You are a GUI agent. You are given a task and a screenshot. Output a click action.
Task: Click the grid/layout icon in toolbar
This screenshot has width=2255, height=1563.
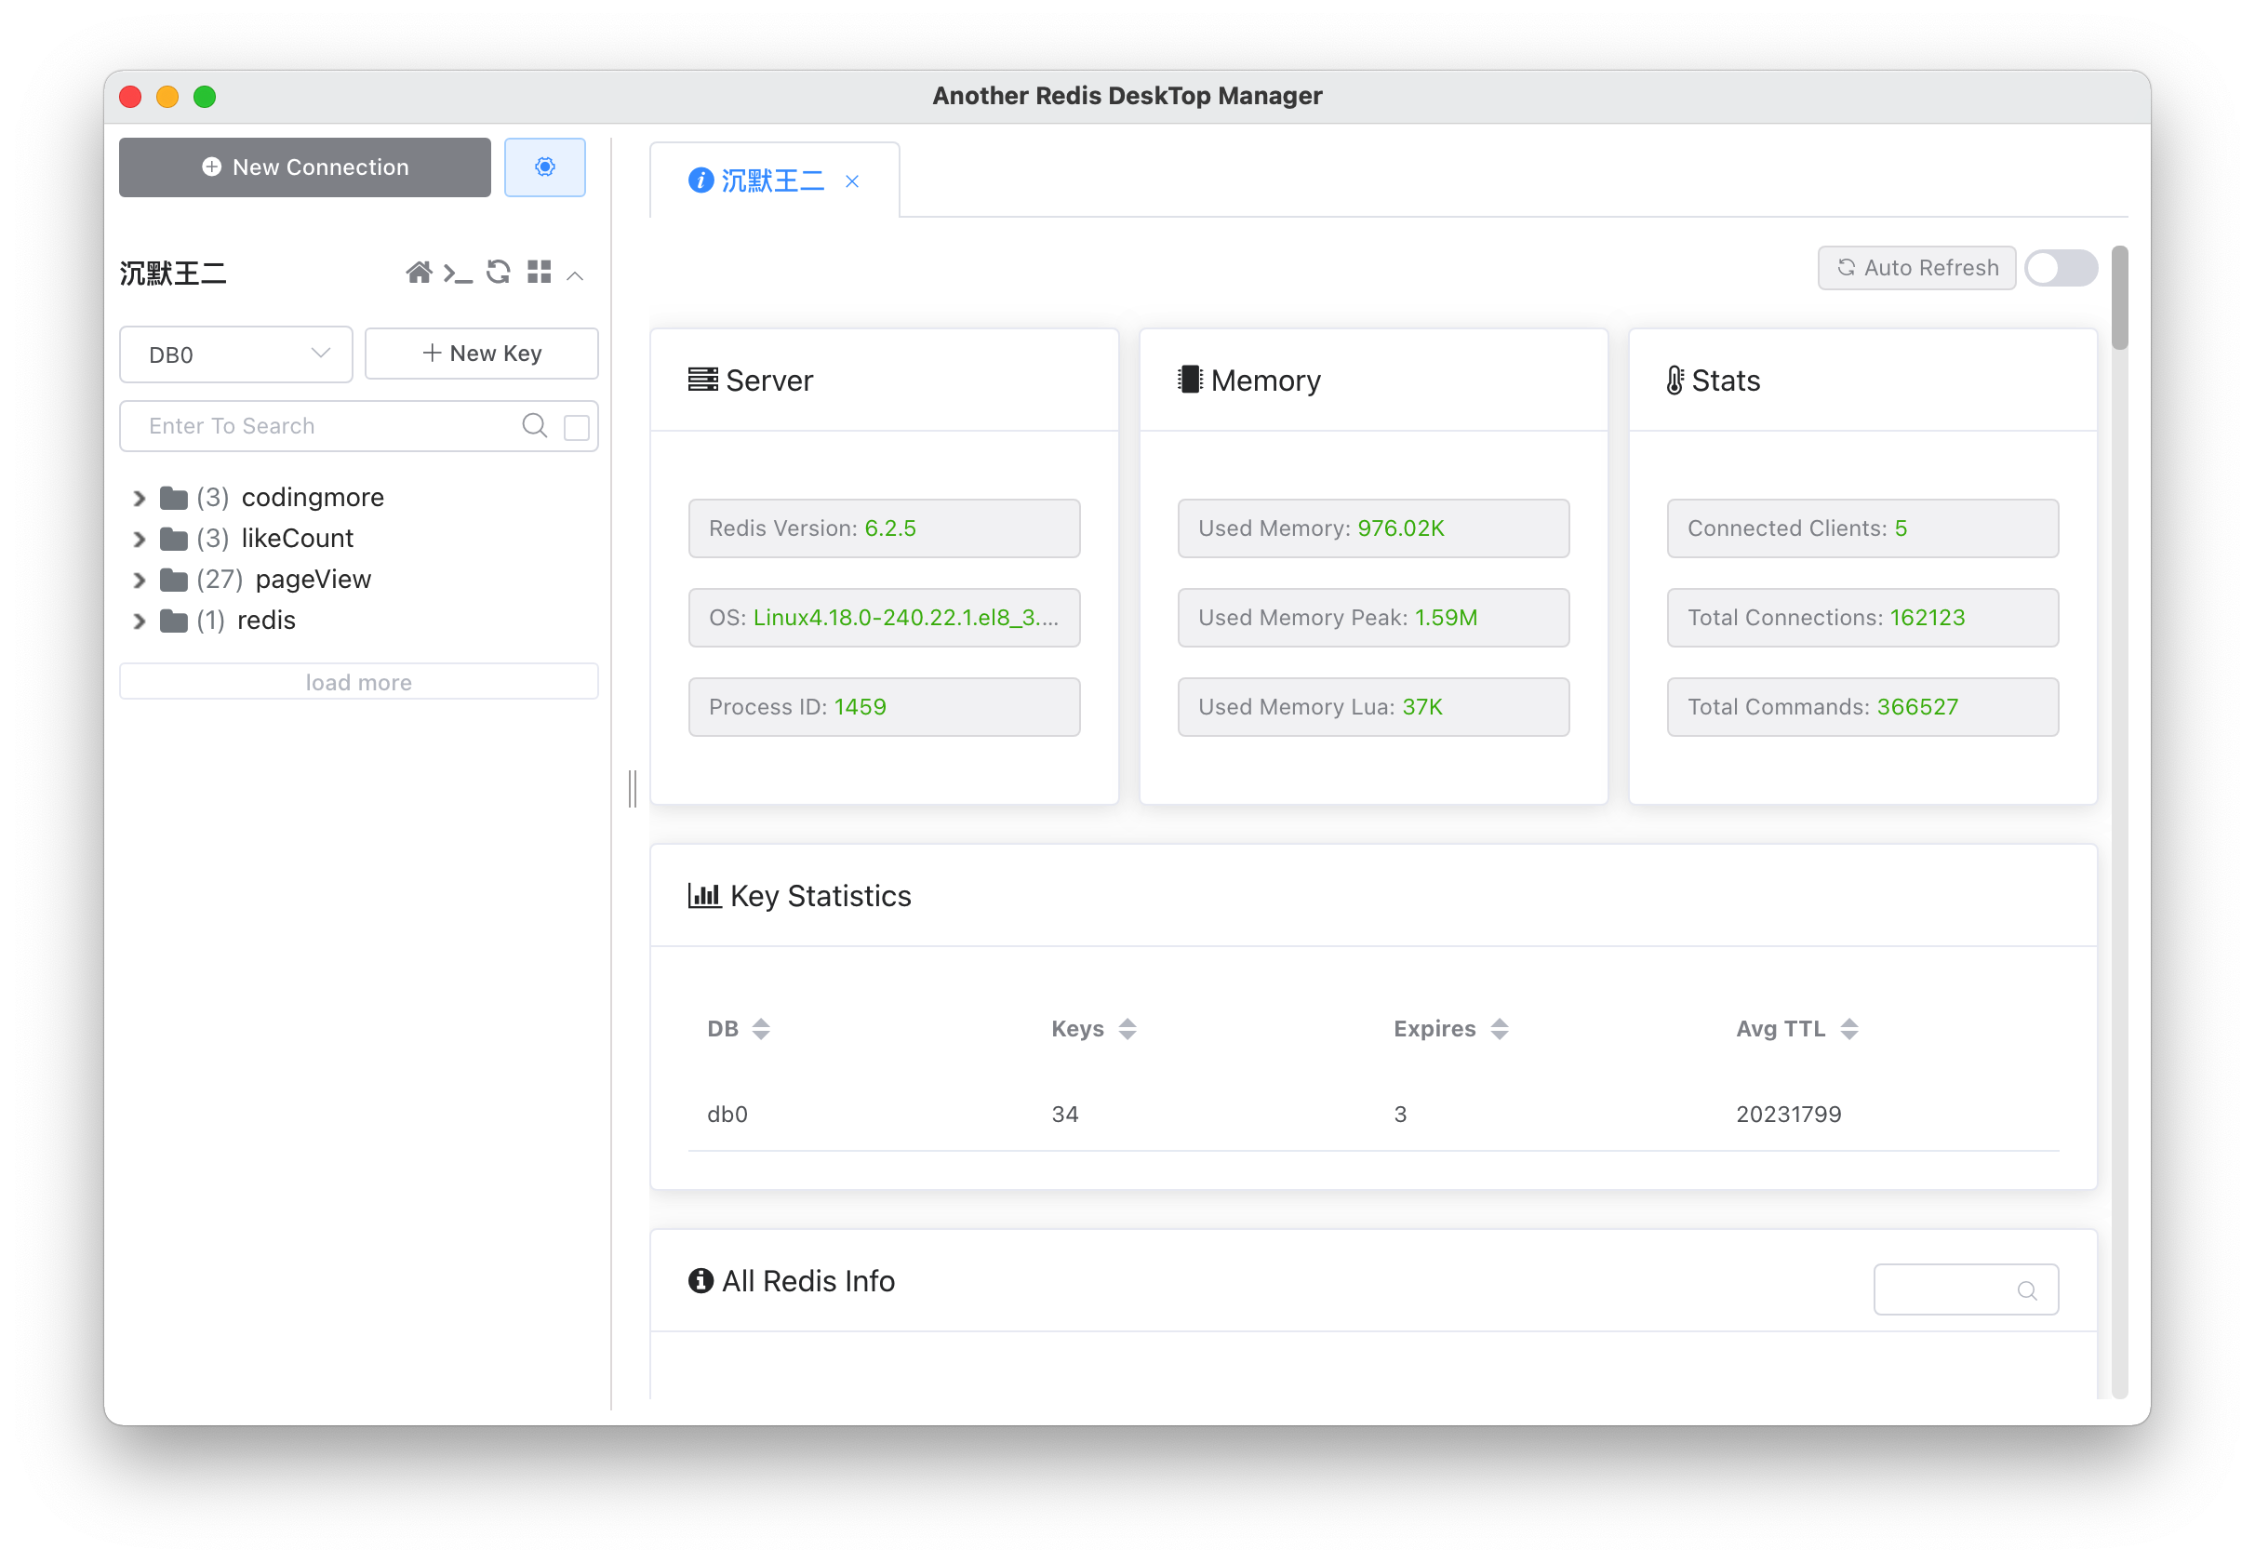click(537, 273)
